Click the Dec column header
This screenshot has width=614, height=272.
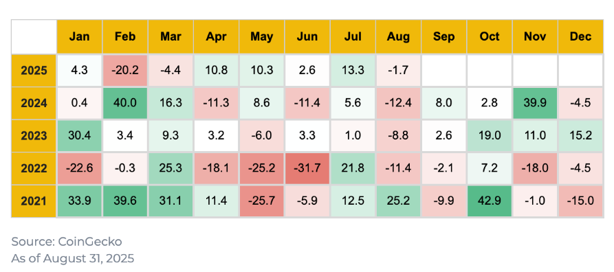tap(581, 37)
